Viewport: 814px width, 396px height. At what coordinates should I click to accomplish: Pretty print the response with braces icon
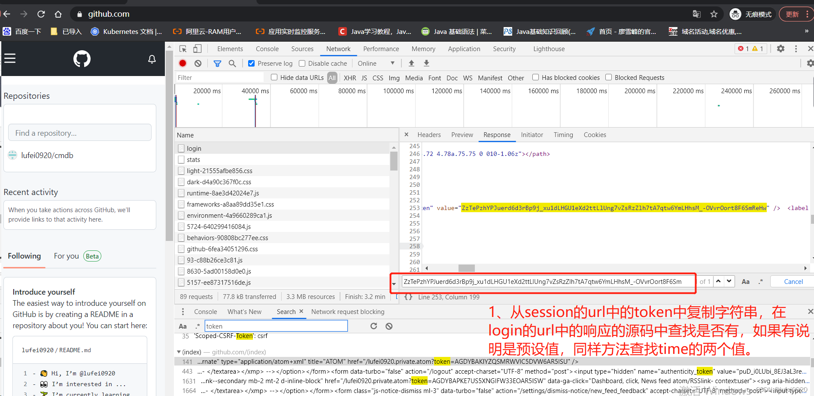point(408,297)
